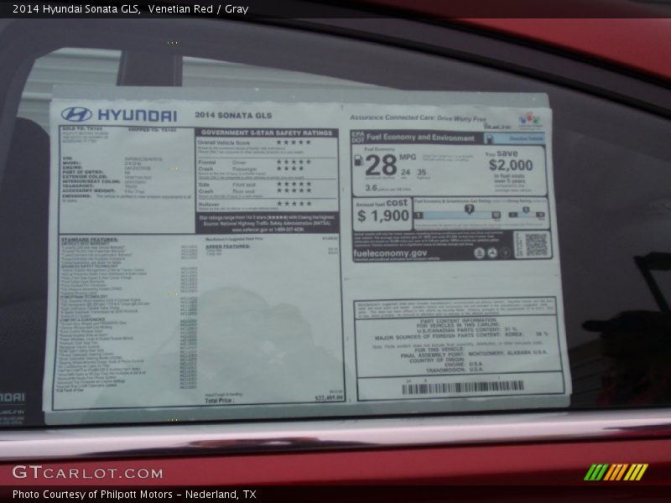Click the photo title '2014 Hyundai Sonata GLS'

pyautogui.click(x=76, y=8)
